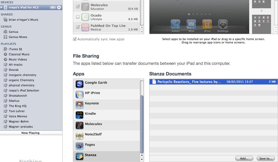Click the Keynote app icon in list
Viewport: 278px width, 162px height.
point(79,105)
